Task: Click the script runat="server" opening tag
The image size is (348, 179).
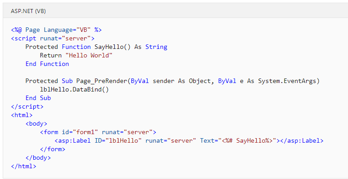Action: tap(53, 39)
